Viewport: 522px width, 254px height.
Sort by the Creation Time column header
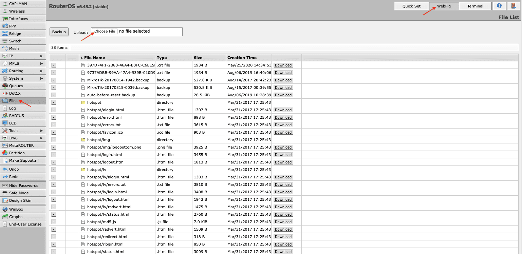(242, 58)
